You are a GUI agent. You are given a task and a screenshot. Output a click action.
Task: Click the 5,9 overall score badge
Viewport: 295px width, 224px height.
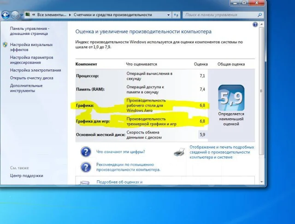[x=231, y=98]
